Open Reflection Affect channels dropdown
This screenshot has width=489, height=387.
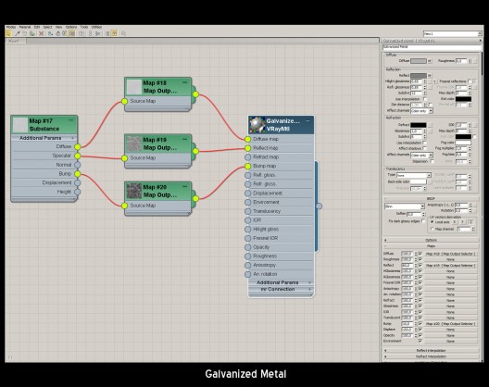point(421,111)
